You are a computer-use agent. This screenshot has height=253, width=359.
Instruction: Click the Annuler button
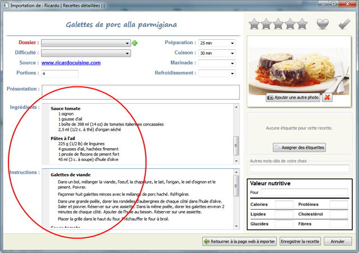(337, 241)
